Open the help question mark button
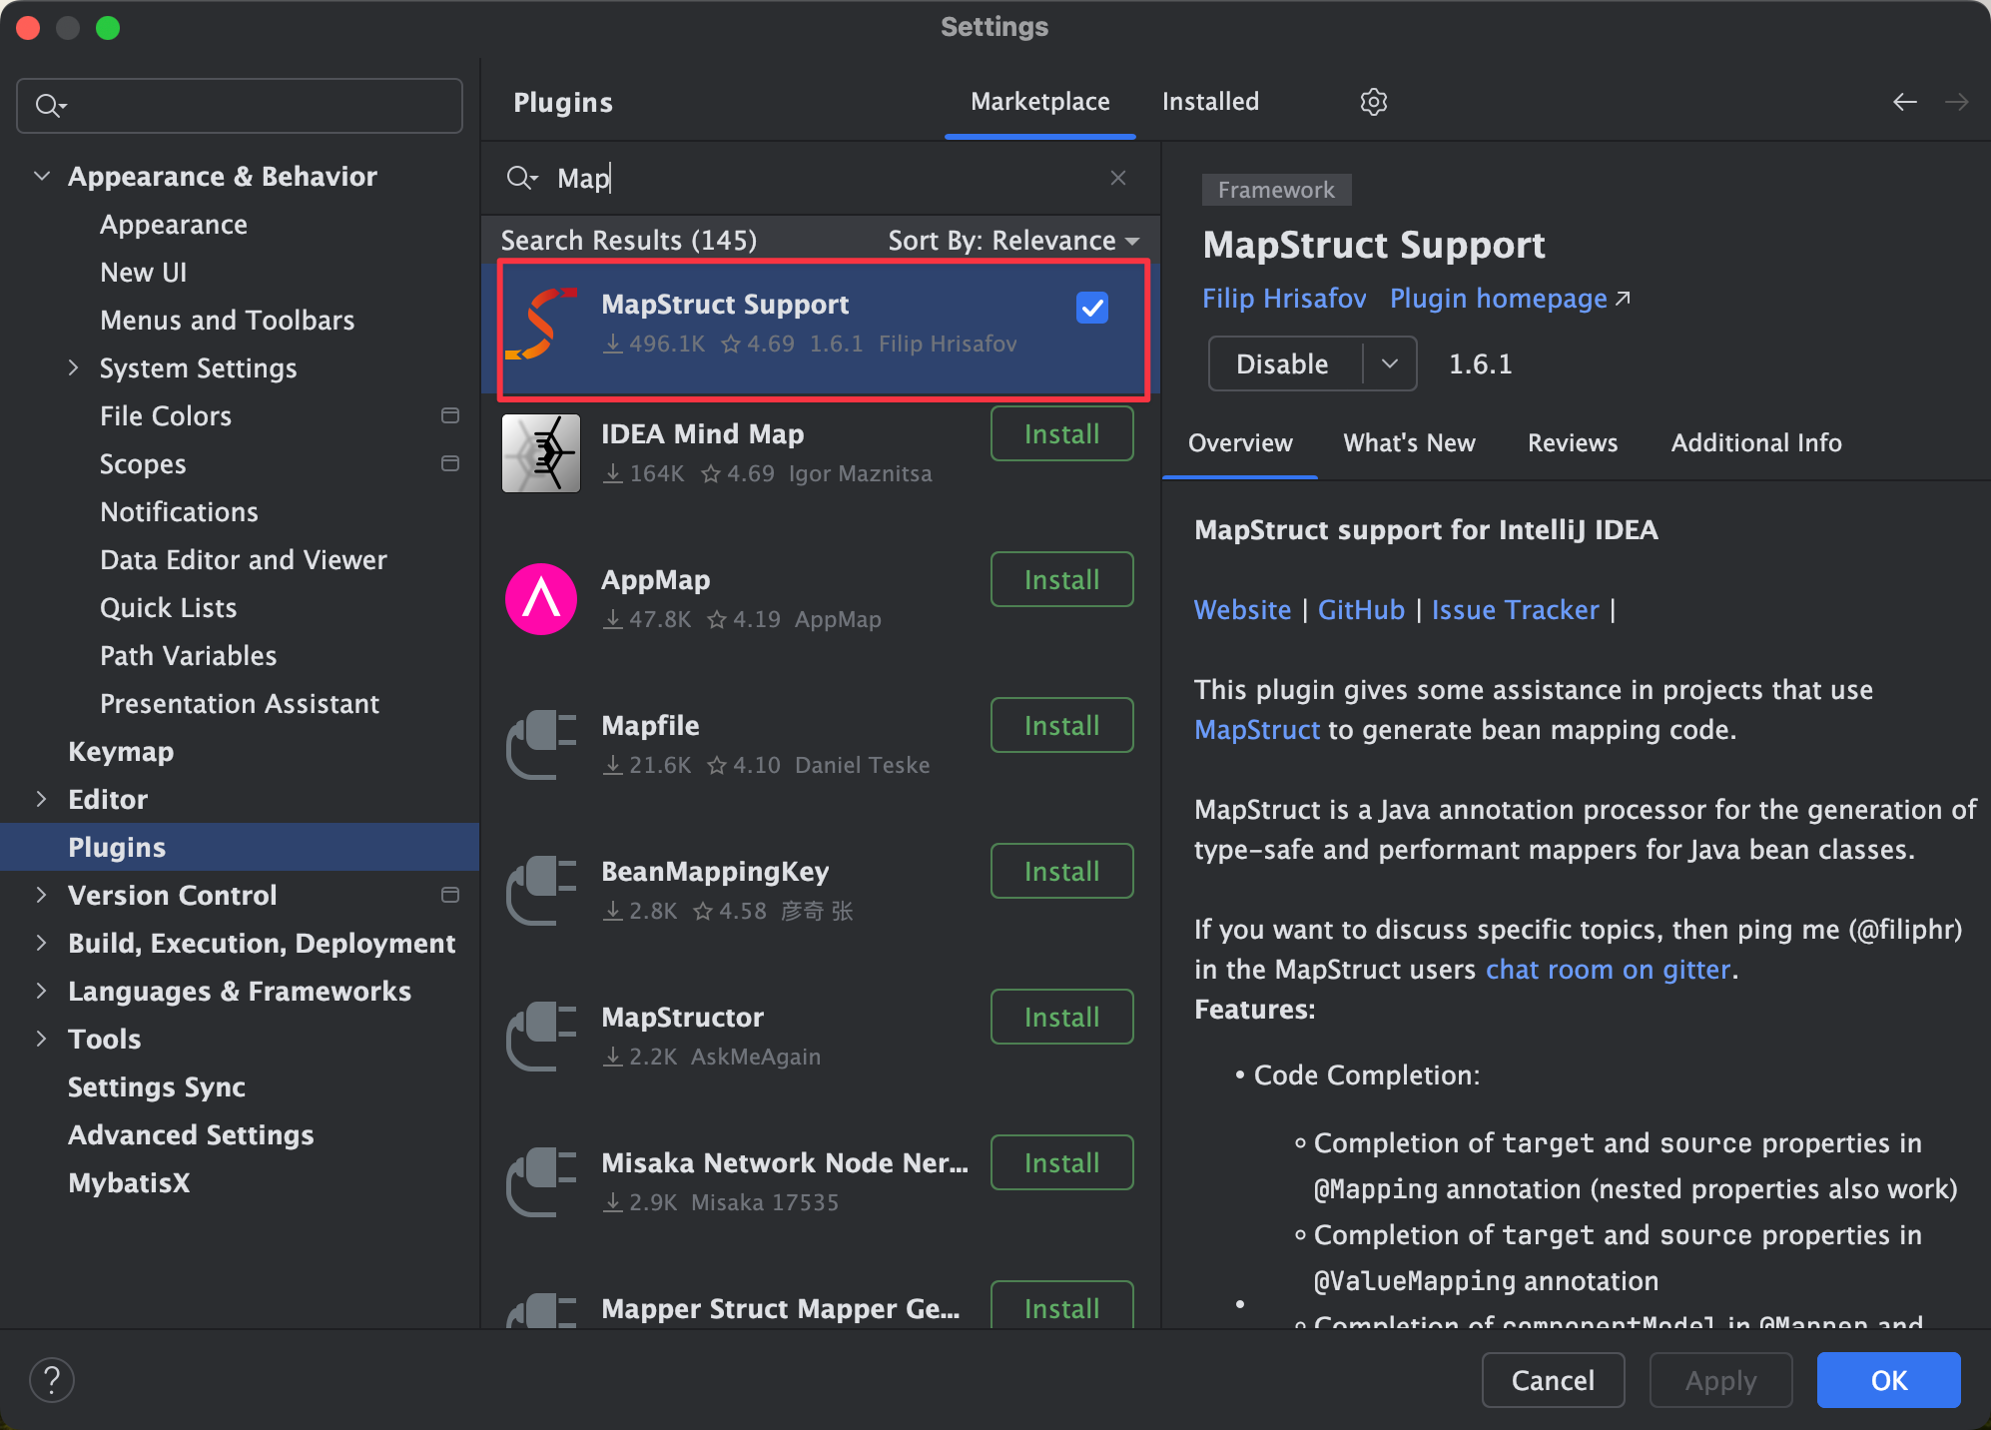 [x=52, y=1380]
